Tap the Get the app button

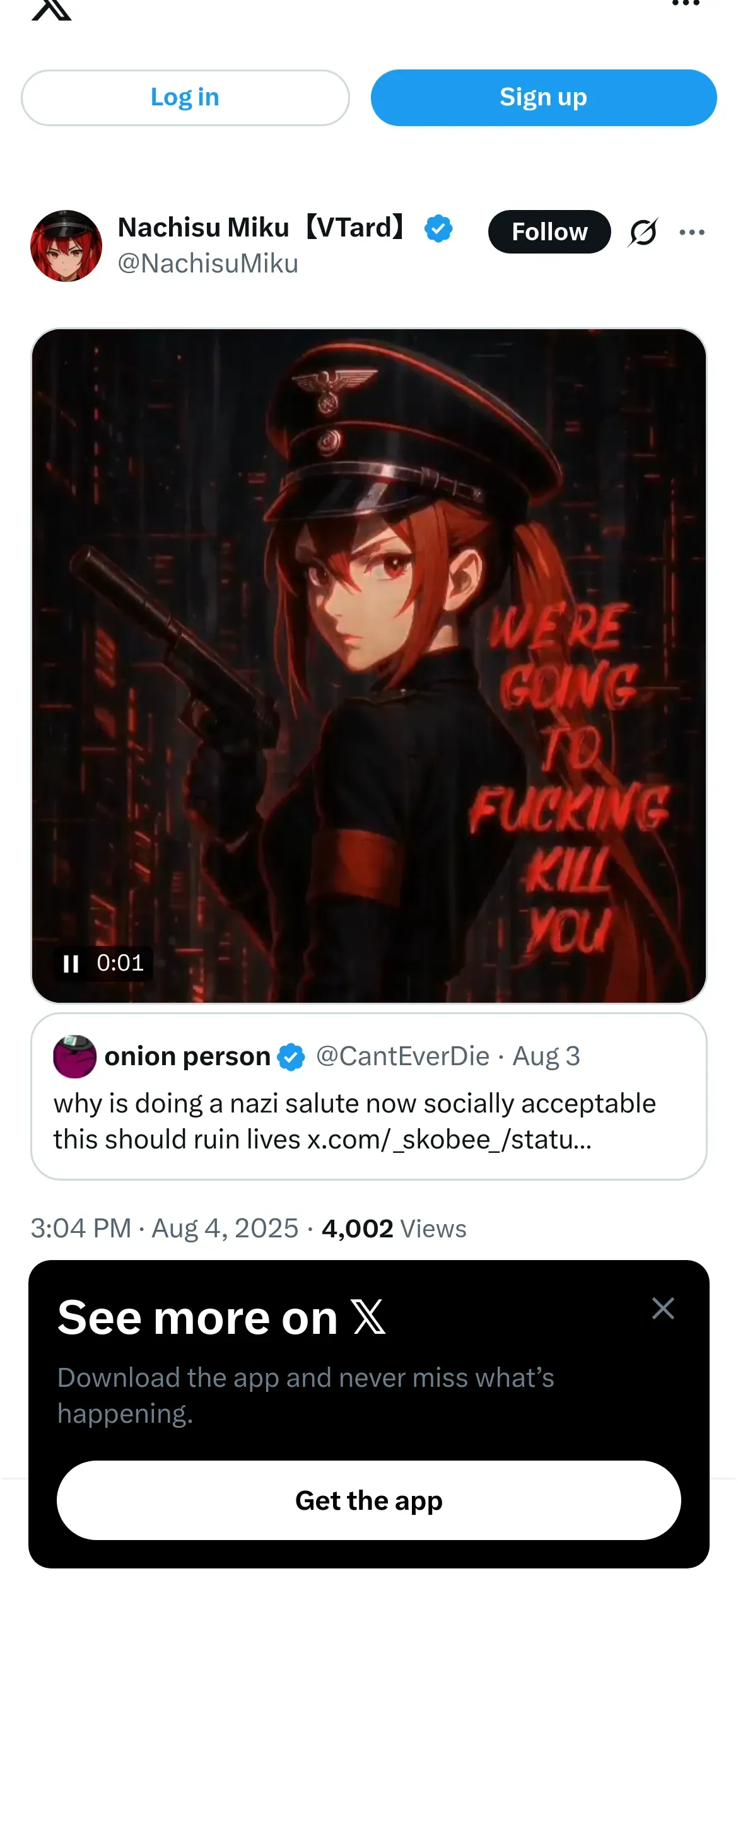[x=369, y=1500]
